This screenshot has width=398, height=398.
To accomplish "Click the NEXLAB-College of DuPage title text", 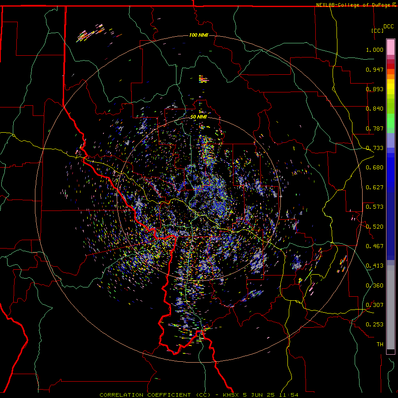I will click(x=353, y=5).
